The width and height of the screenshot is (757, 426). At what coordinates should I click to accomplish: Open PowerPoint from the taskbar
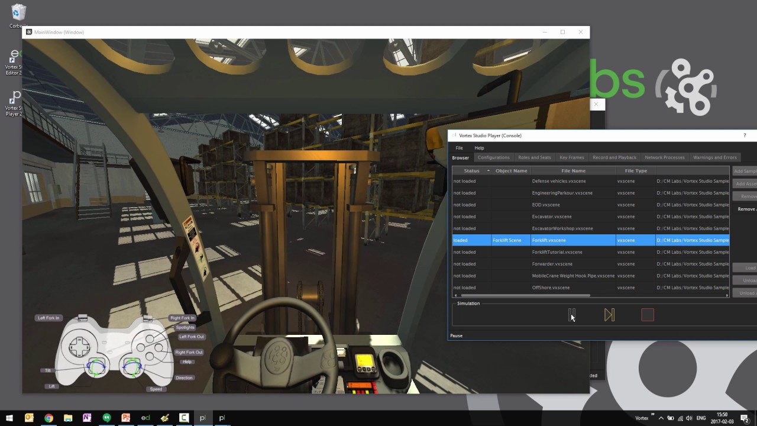point(125,418)
